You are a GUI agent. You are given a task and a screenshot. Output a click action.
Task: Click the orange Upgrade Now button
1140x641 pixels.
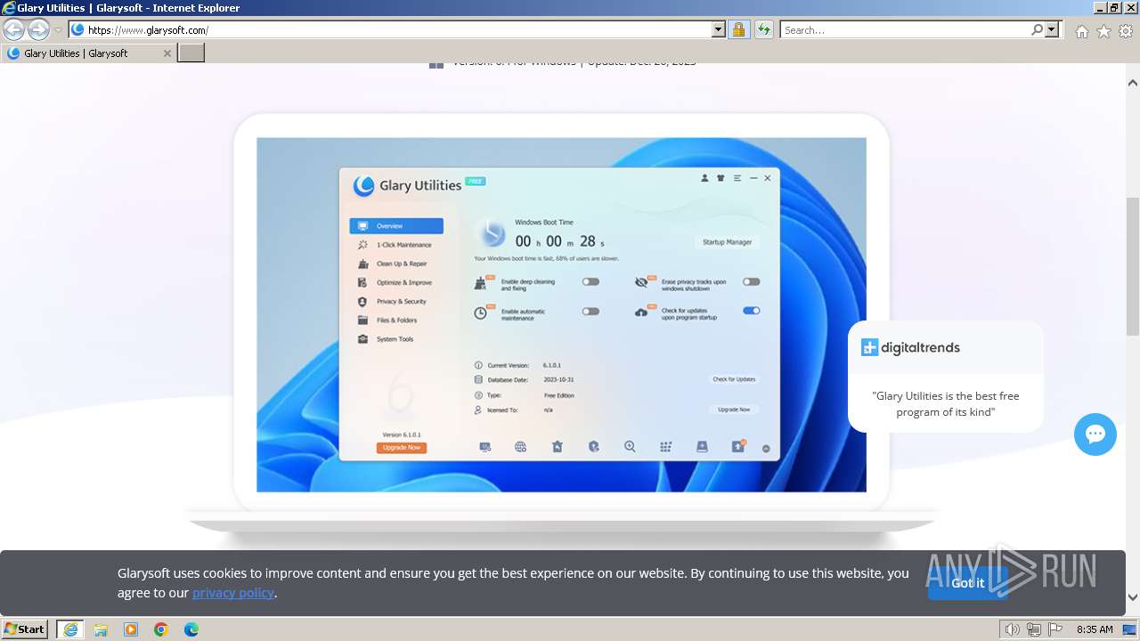(x=402, y=448)
